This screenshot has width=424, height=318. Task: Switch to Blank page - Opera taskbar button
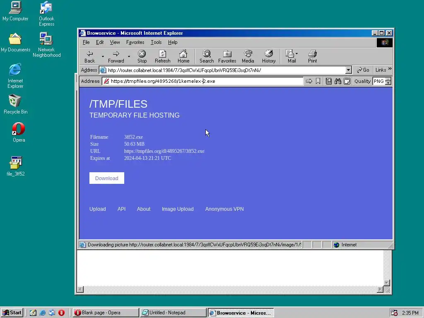[x=106, y=313]
